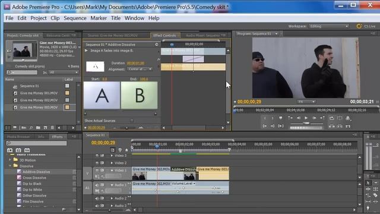Collapse Dissolve folder in Effects panel

[x=10, y=166]
